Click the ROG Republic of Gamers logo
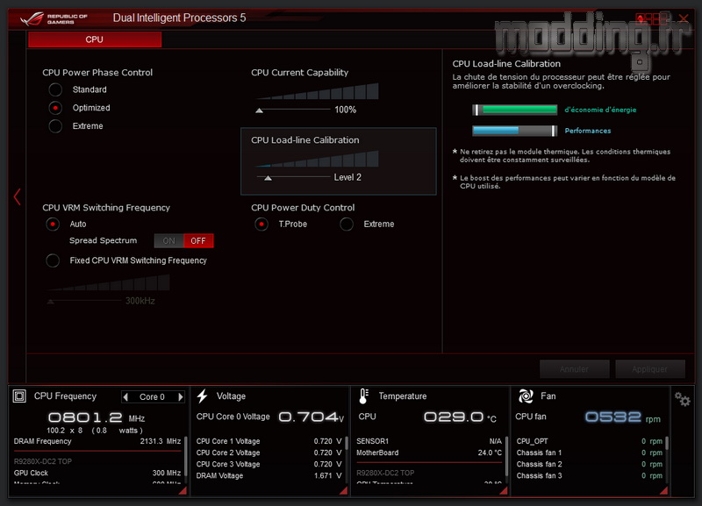The width and height of the screenshot is (702, 506). 54,18
